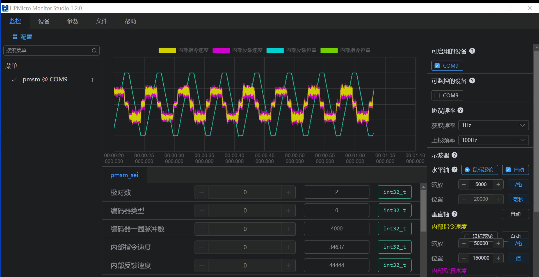539x277 pixels.
Task: Toggle cyan 内部反馈位置 legend swatch
Action: [x=275, y=50]
